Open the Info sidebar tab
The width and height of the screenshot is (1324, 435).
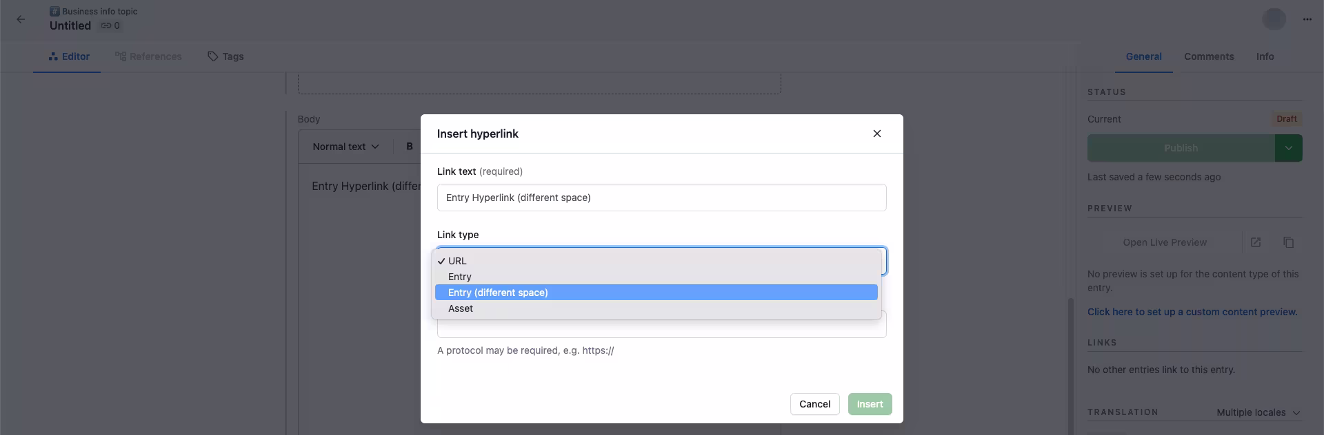coord(1265,56)
